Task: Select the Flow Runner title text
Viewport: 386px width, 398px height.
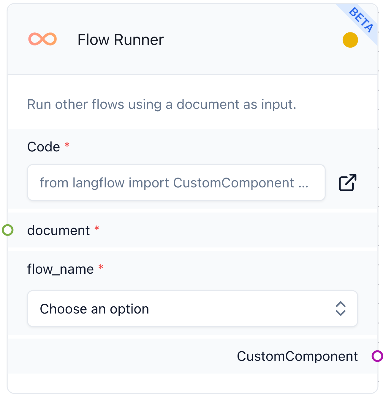Action: tap(121, 40)
